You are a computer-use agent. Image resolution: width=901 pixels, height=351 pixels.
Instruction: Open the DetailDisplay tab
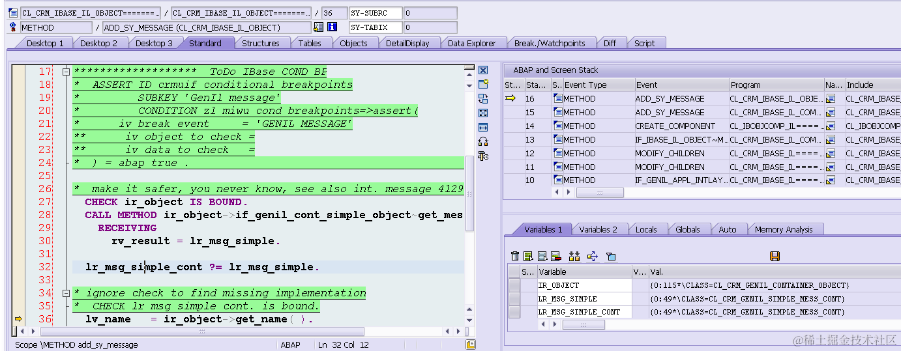407,43
